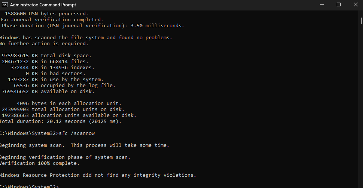
Task: Click the 'Usn Journal verification completed' line
Action: 52,20
